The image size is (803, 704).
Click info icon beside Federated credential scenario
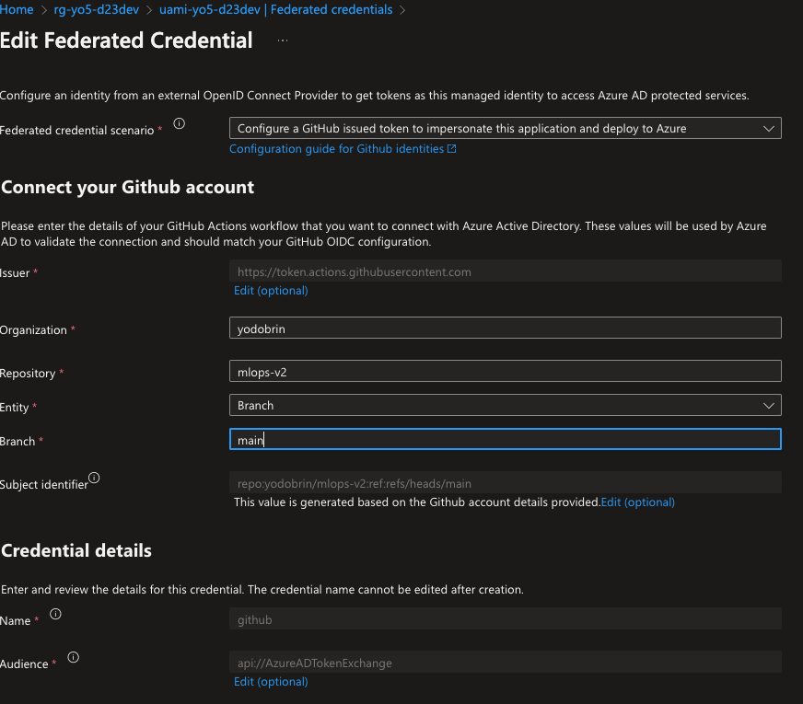(180, 123)
